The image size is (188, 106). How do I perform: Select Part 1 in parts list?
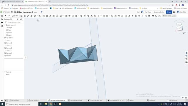pyautogui.click(x=8, y=74)
